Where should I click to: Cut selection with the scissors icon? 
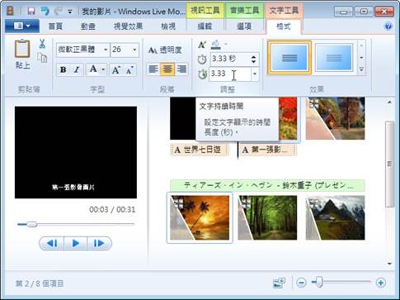42,44
